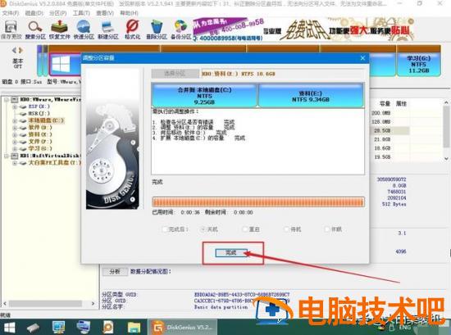Image resolution: width=451 pixels, height=335 pixels.
Task: Select the 休眠 (hibernate) radio button
Action: pyautogui.click(x=327, y=229)
